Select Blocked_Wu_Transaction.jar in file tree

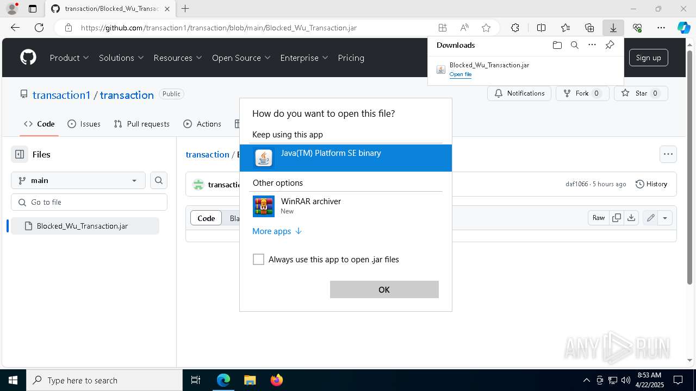[x=85, y=226]
